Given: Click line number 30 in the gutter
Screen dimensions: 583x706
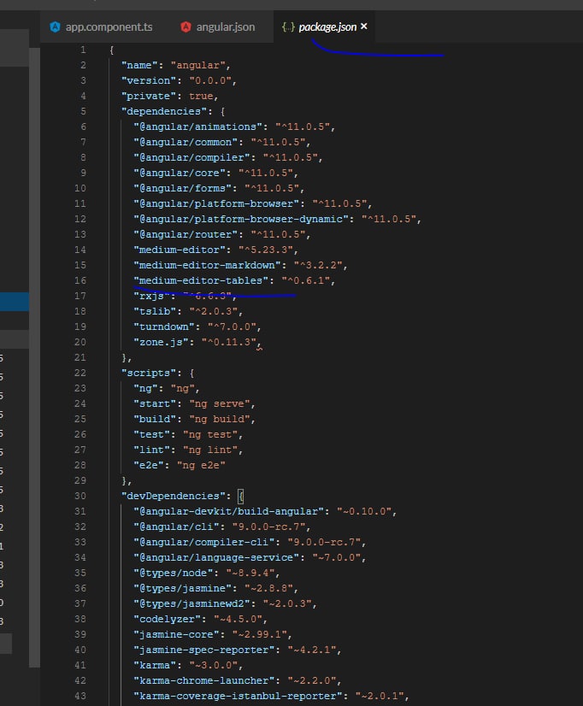Looking at the screenshot, I should (80, 496).
